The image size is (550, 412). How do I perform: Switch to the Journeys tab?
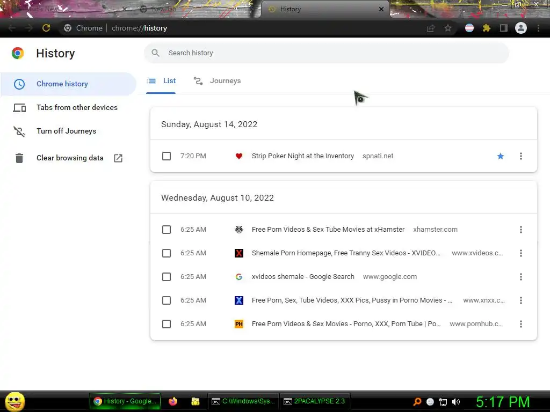(x=217, y=81)
